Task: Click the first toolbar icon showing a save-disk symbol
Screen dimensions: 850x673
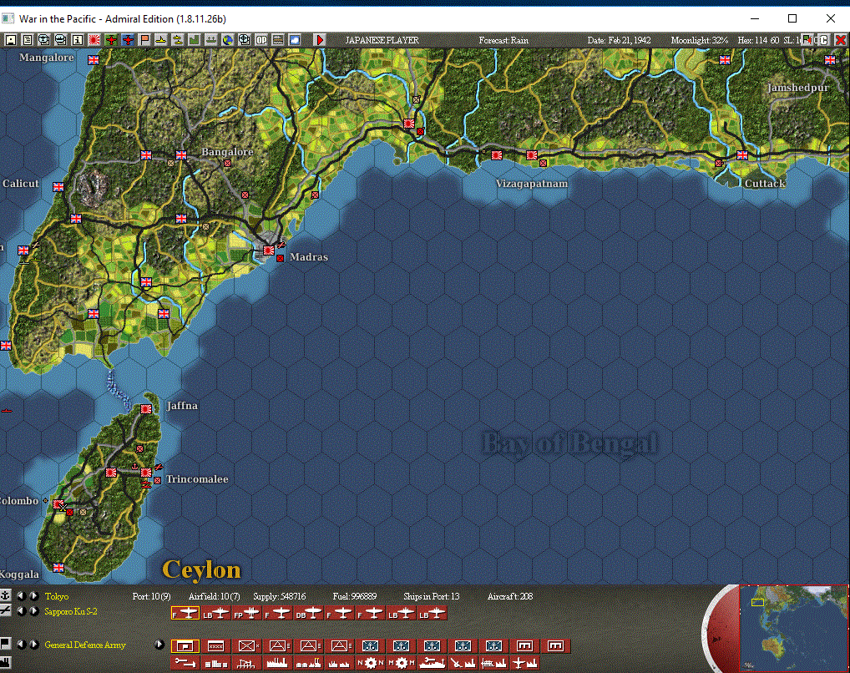Action: (x=10, y=39)
